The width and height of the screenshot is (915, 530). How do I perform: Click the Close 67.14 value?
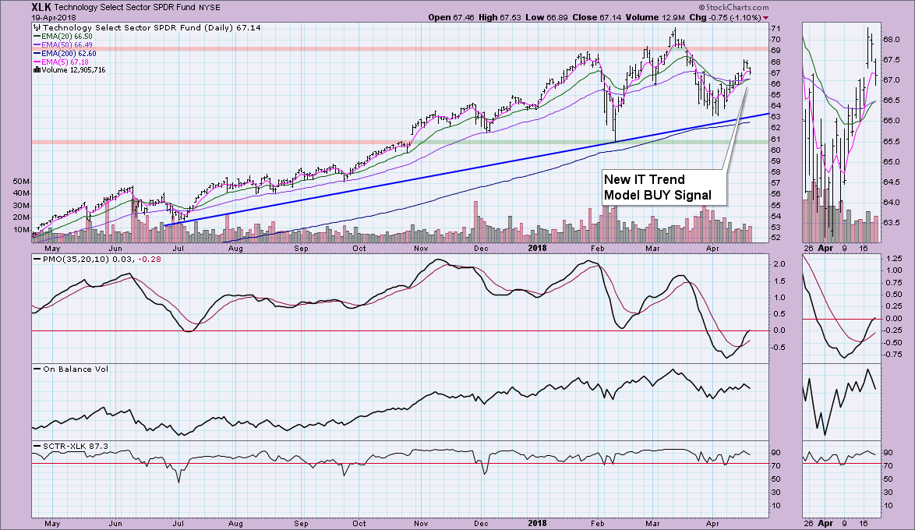596,17
